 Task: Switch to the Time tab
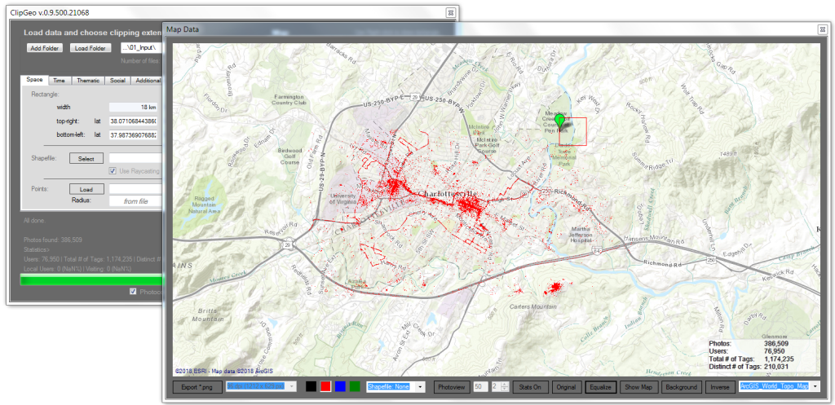tap(60, 80)
